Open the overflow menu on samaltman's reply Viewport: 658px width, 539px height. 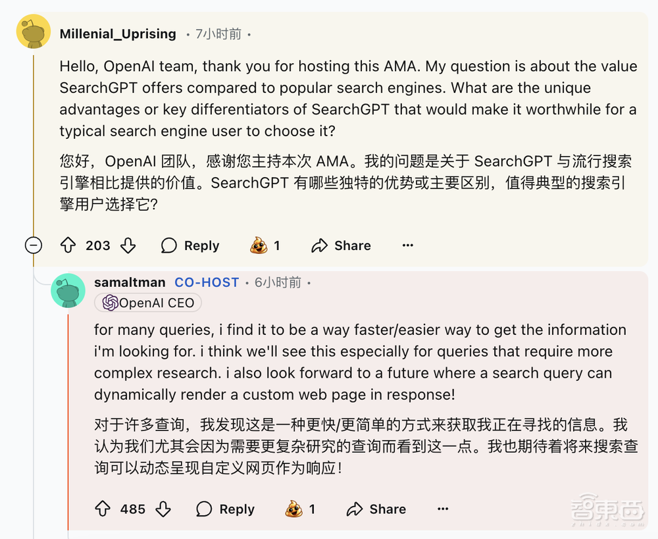(x=443, y=509)
